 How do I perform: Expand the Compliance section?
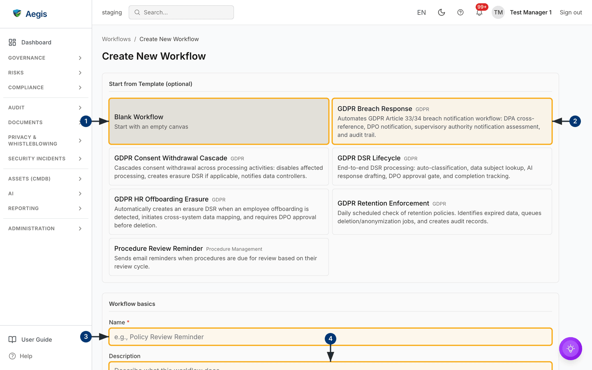(x=45, y=88)
